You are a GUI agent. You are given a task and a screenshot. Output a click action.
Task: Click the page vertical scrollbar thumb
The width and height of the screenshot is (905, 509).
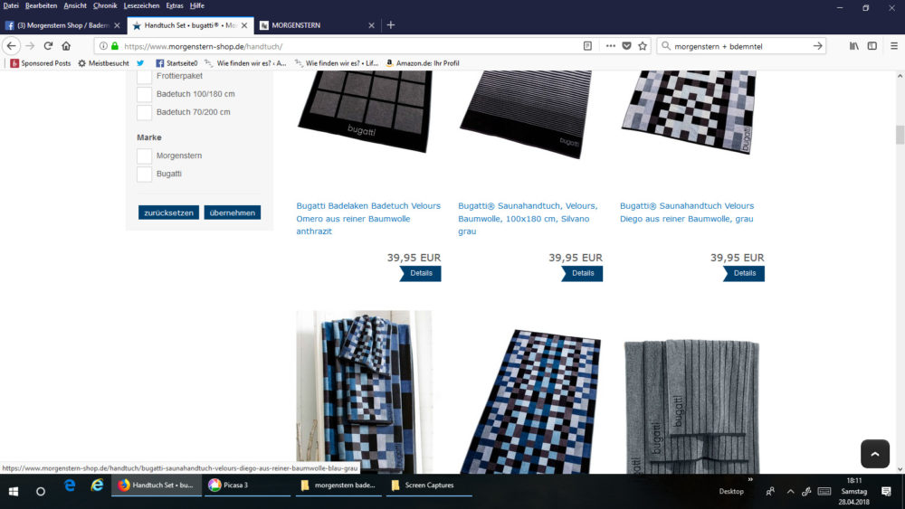pos(900,135)
